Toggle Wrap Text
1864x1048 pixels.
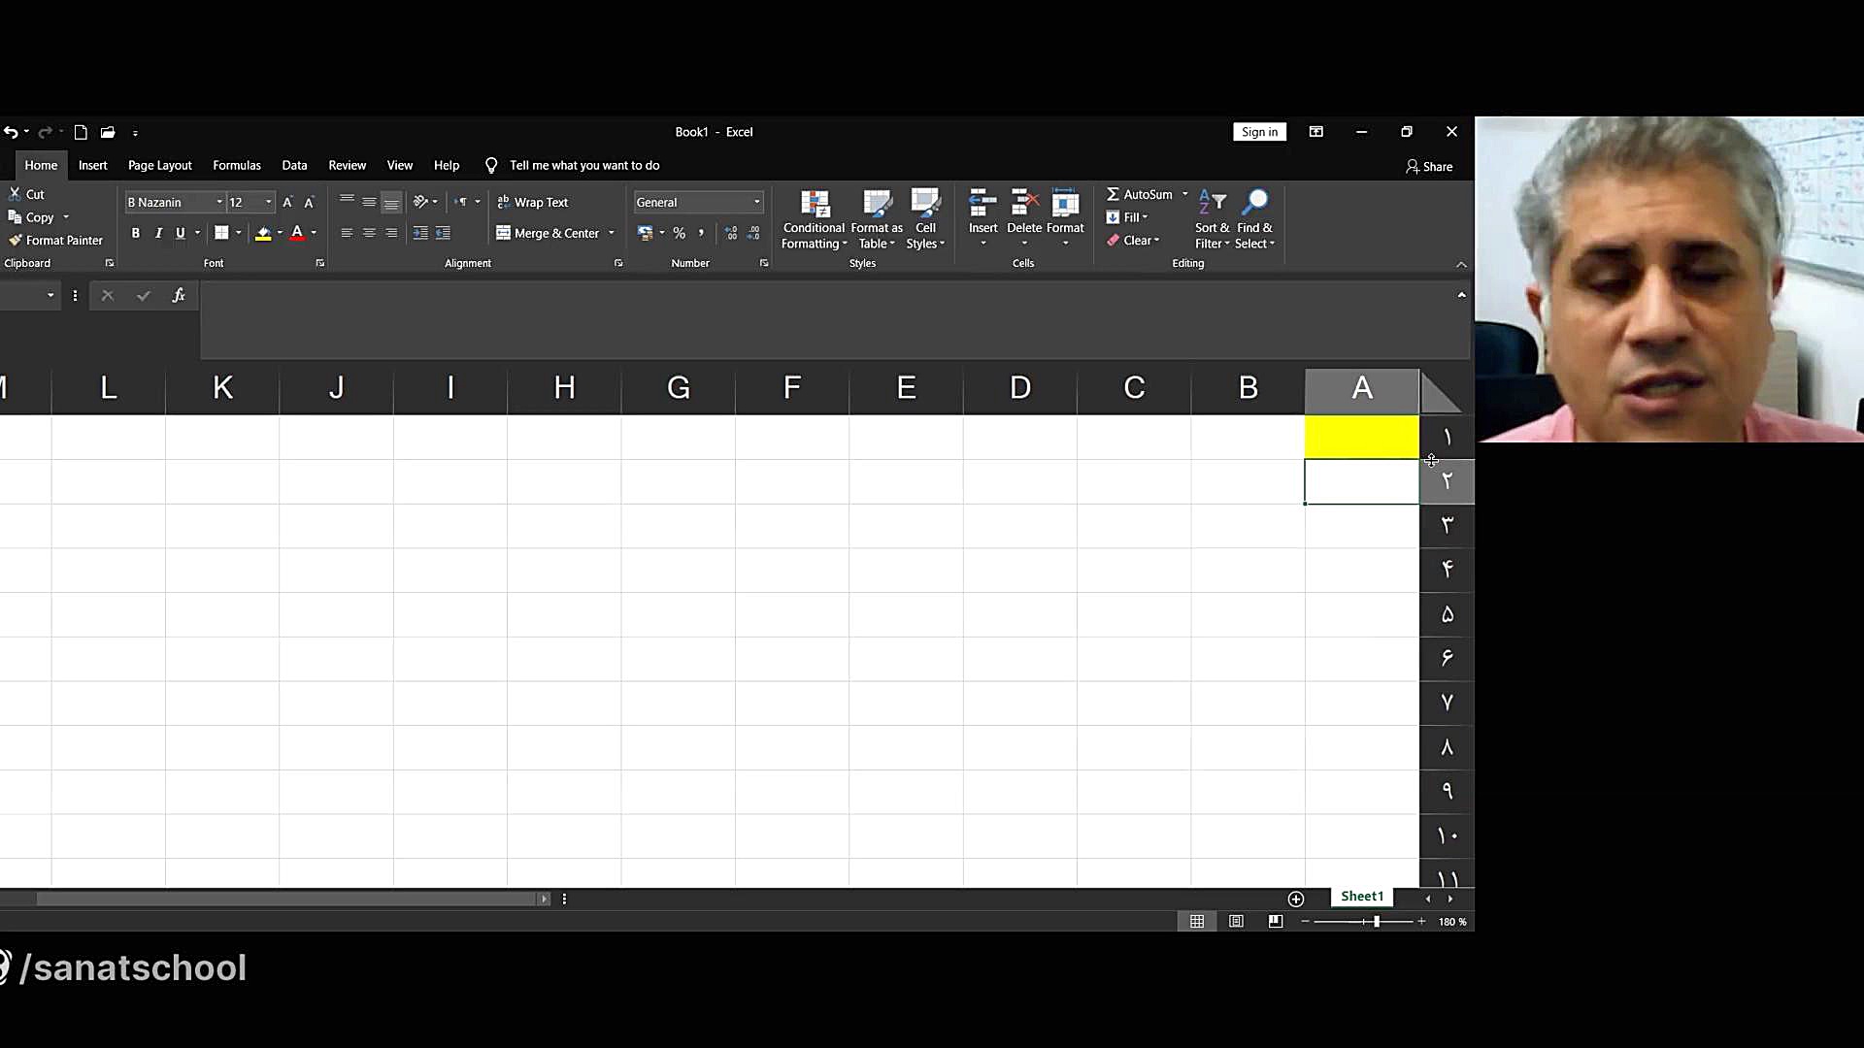pos(532,202)
